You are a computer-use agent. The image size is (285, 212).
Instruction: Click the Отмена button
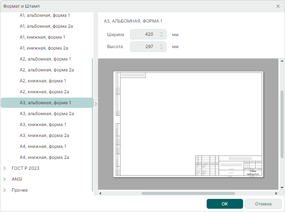tap(263, 204)
